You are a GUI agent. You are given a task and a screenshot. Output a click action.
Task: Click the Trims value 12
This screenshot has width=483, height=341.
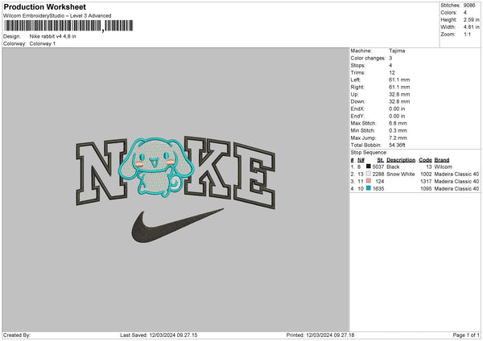pyautogui.click(x=392, y=72)
